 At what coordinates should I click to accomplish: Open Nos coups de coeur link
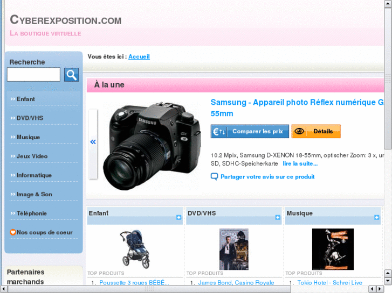[45, 232]
